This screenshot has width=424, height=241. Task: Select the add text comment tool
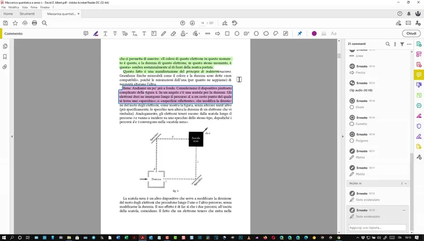click(144, 33)
